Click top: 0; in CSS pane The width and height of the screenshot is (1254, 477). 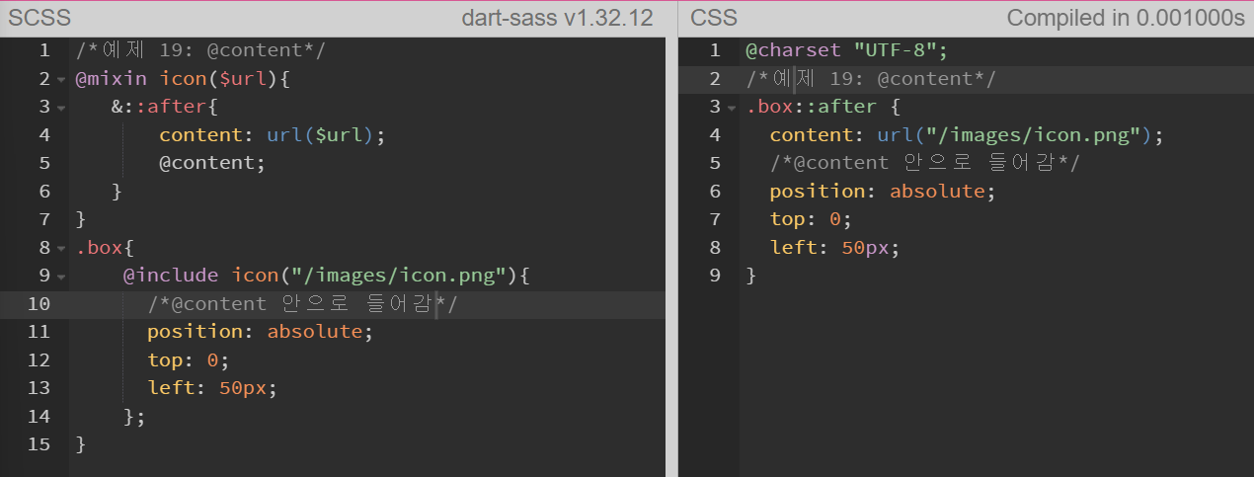point(811,219)
